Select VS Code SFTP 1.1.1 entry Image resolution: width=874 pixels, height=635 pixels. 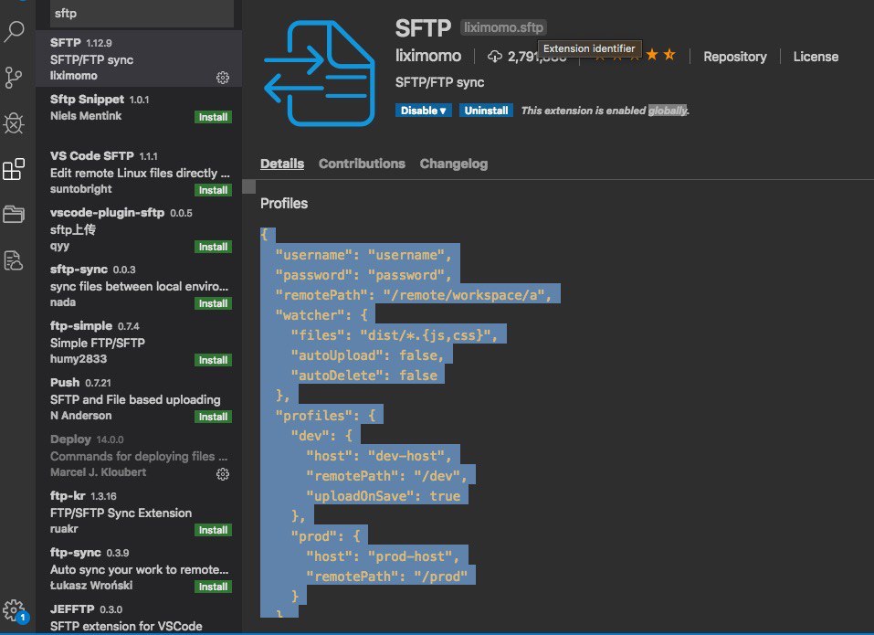[x=139, y=173]
